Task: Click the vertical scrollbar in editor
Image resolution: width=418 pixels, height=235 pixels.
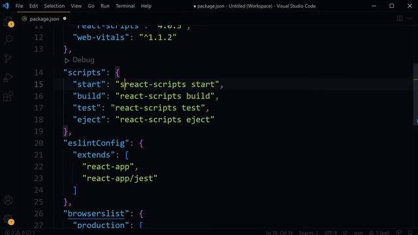Action: 415,93
